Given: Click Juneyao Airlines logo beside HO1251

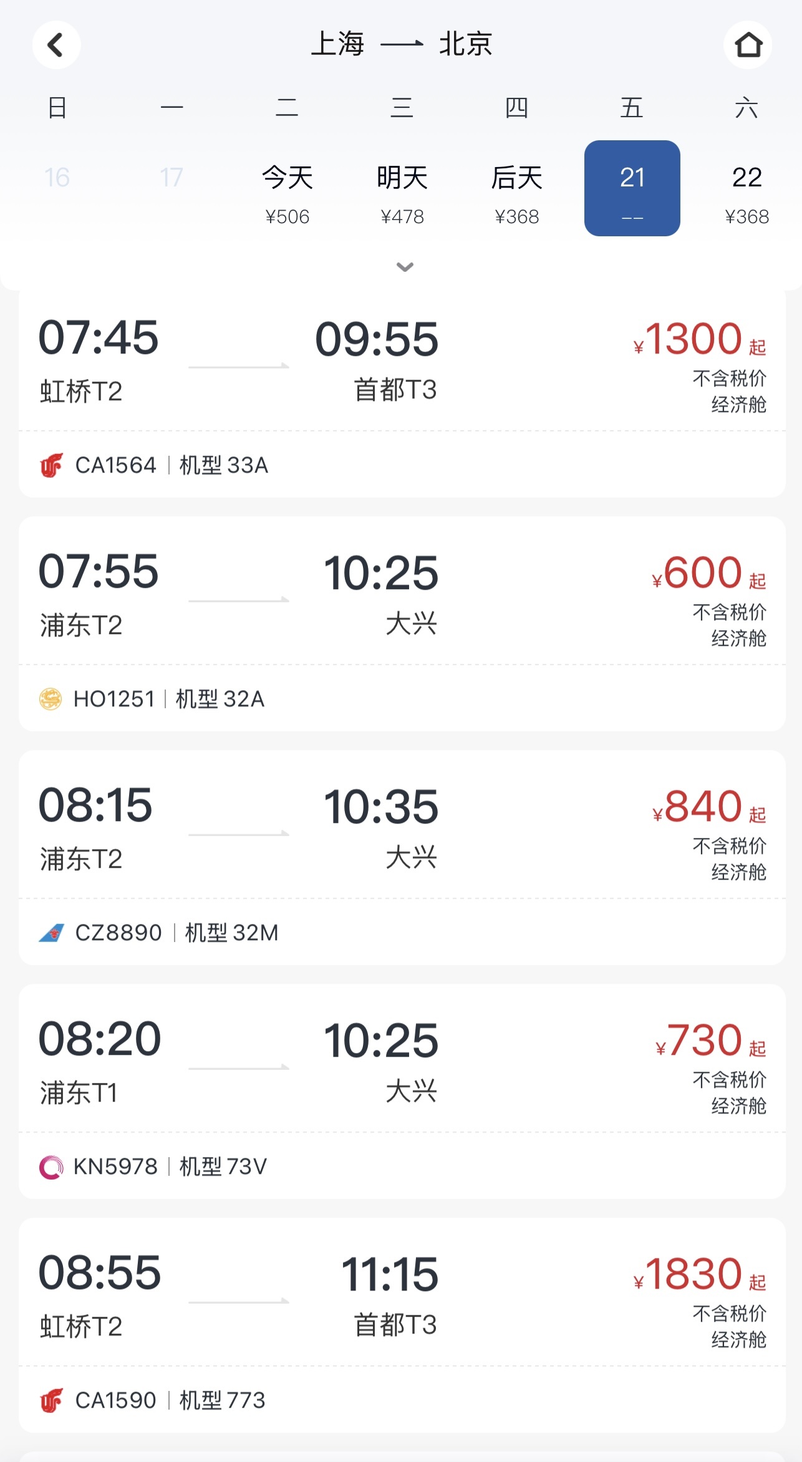Looking at the screenshot, I should coord(51,699).
